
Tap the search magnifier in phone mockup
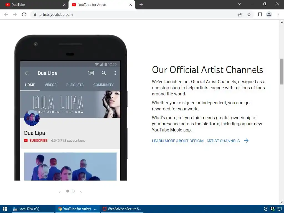tap(104, 73)
